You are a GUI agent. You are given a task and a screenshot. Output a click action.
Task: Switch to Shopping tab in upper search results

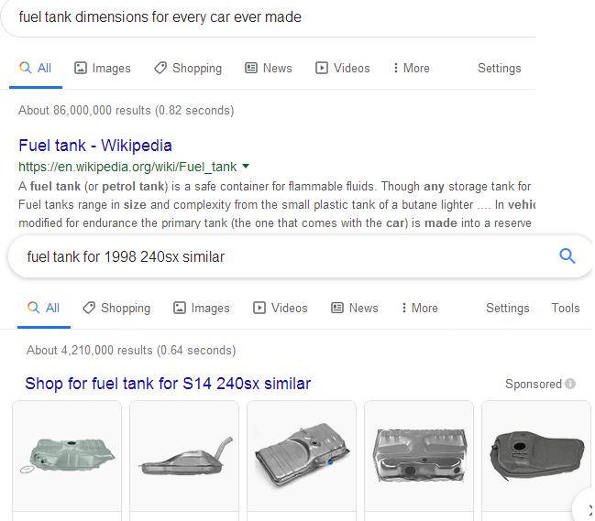click(x=188, y=68)
